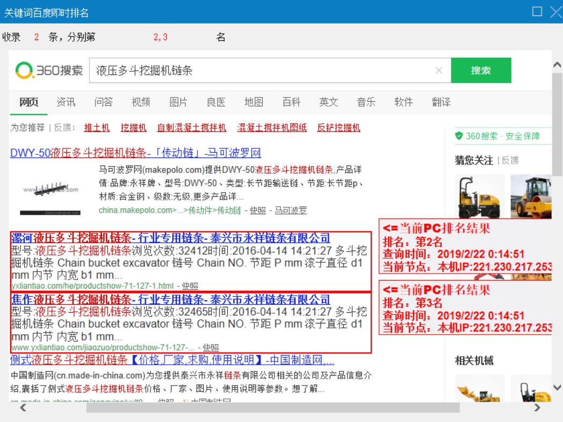Open 快照 for the makepolo result
The image size is (563, 422).
click(258, 210)
